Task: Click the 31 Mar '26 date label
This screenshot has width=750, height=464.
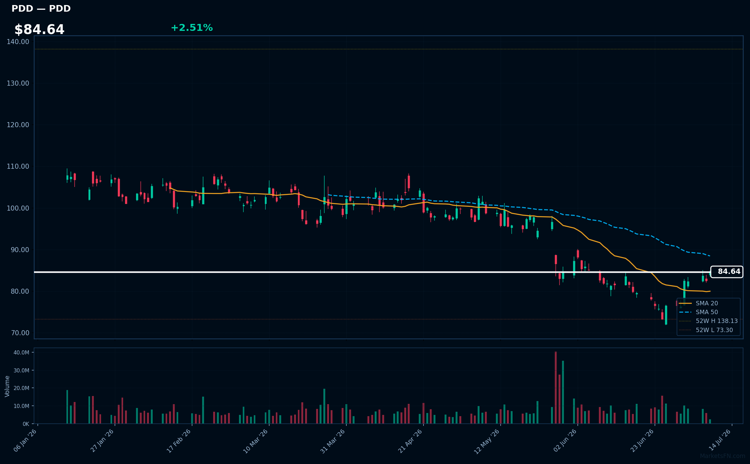Action: coord(333,441)
